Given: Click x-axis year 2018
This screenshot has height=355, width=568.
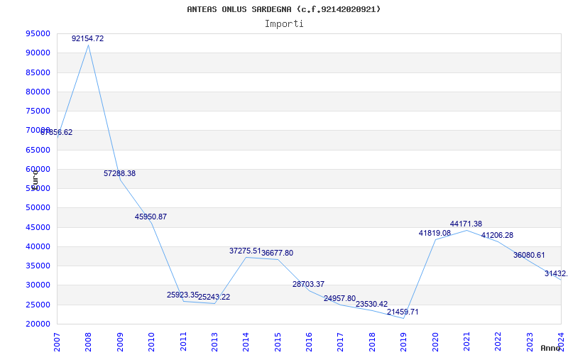Looking at the screenshot, I should click(372, 342).
